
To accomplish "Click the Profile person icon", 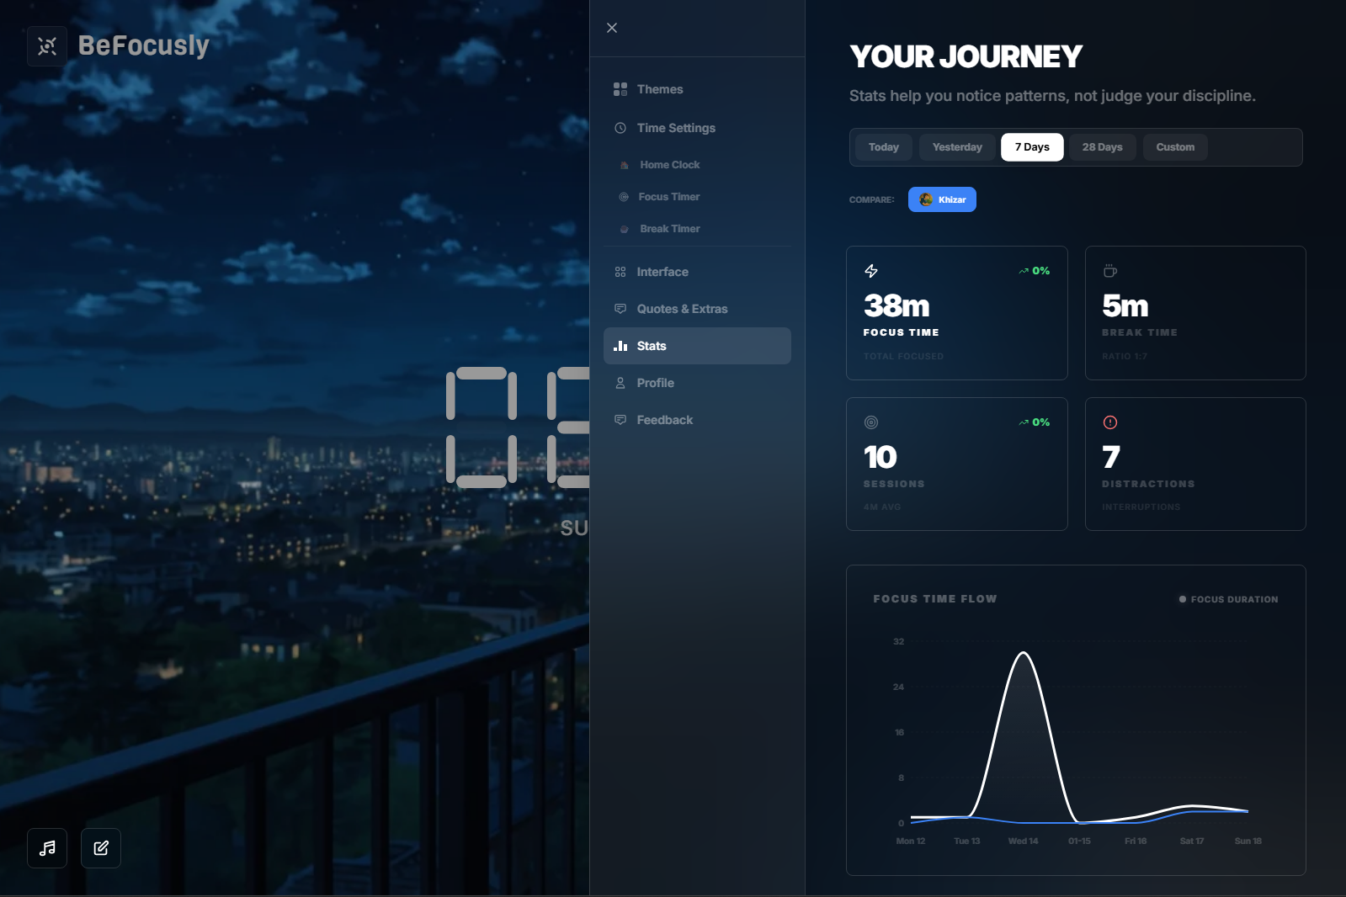I will [620, 383].
